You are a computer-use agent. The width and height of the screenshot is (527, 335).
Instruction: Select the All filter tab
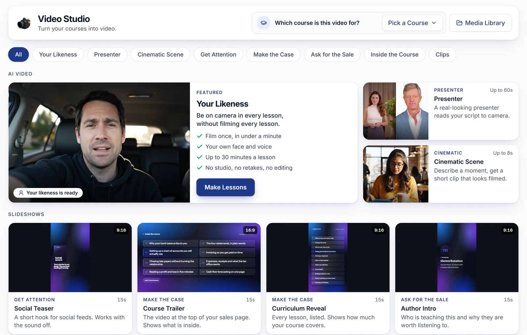(x=18, y=55)
